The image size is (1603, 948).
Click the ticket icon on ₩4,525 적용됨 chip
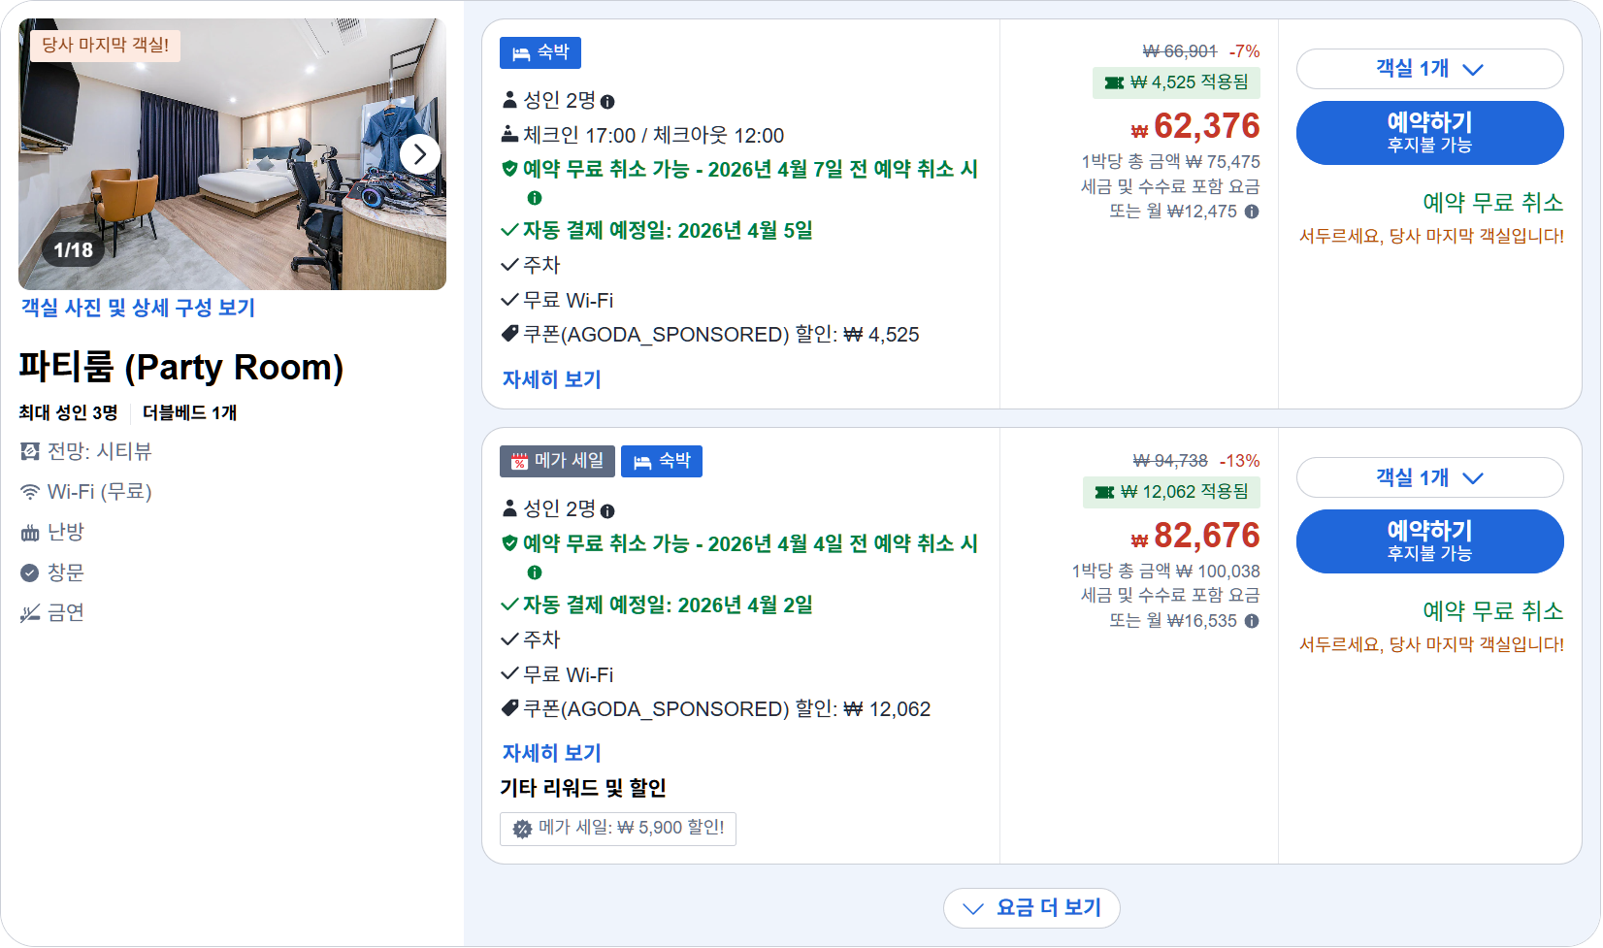(1112, 83)
